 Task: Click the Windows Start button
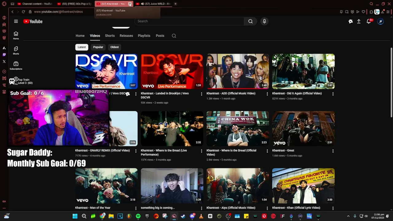(x=75, y=216)
